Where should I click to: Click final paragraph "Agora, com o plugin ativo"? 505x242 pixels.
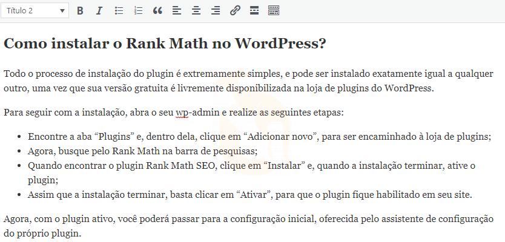(242, 218)
